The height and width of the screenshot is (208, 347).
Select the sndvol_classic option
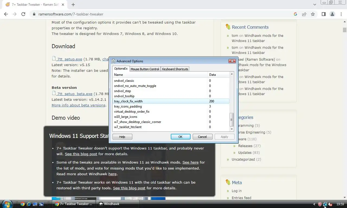[171, 81]
